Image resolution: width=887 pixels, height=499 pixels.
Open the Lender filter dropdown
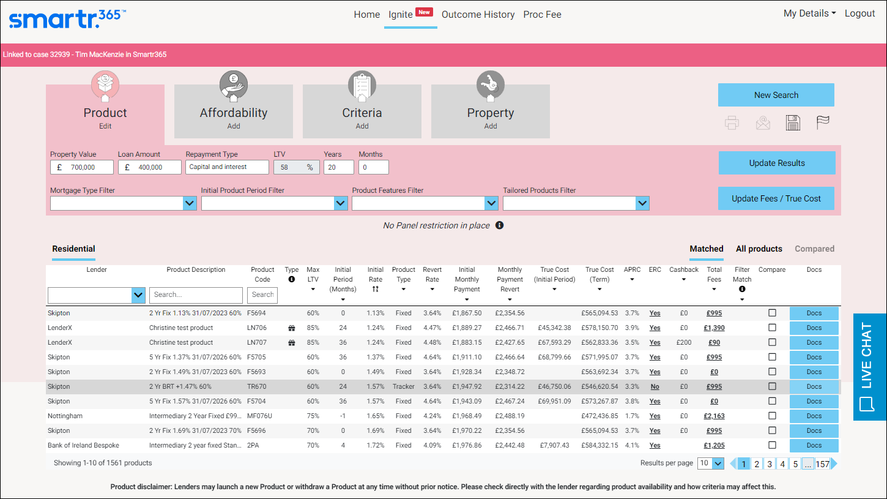[x=97, y=295]
